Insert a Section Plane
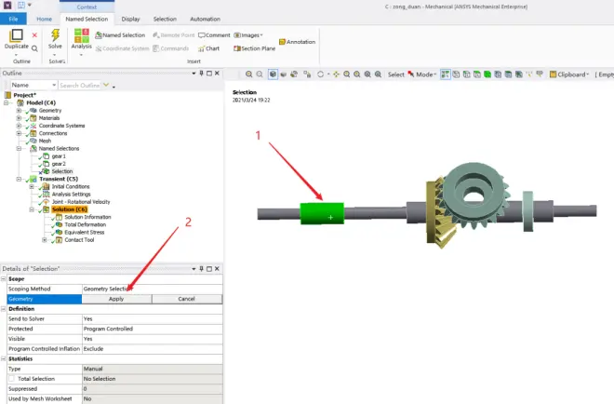This screenshot has width=614, height=404. 255,48
